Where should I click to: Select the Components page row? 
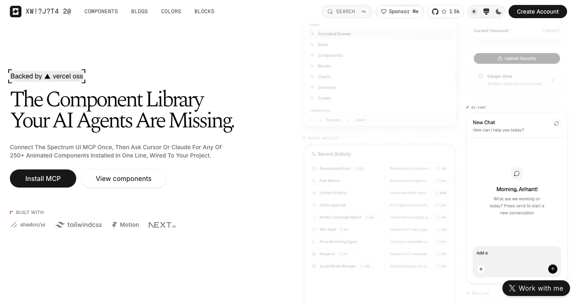point(381,55)
